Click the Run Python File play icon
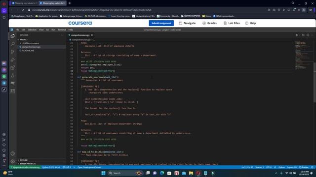Screen dimensions: 316x177 [297, 35]
